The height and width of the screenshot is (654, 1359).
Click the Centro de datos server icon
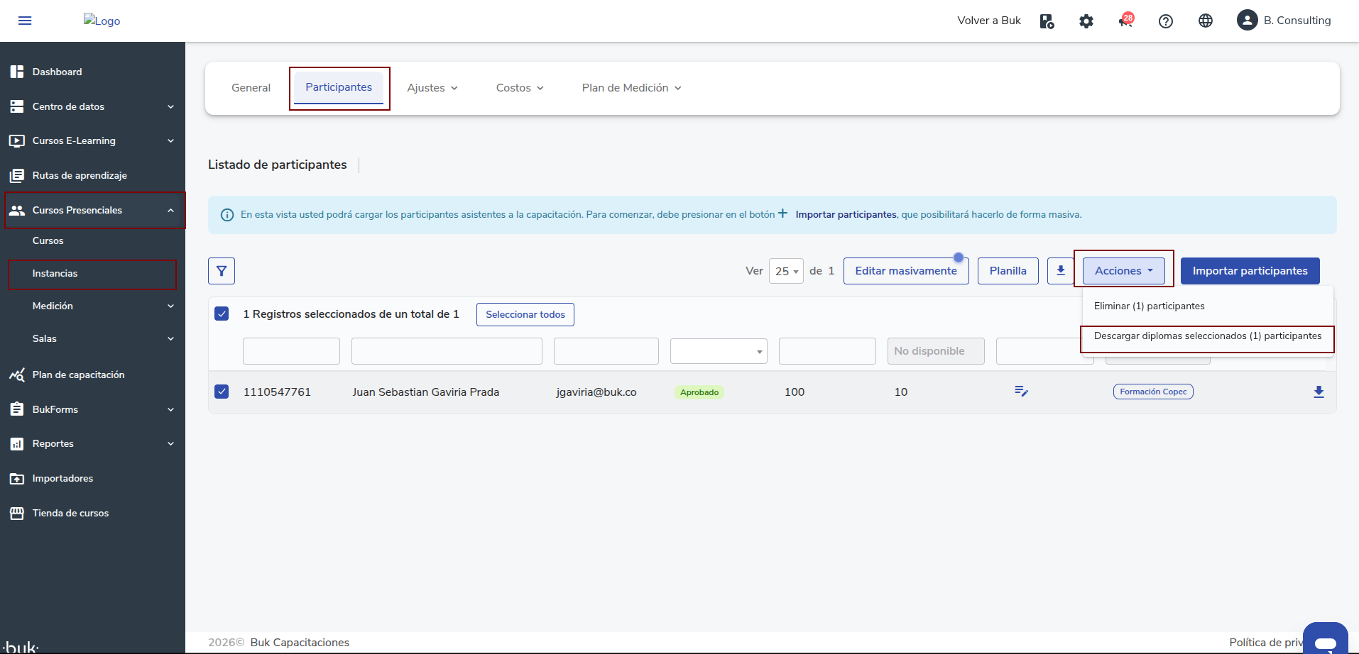click(x=17, y=106)
